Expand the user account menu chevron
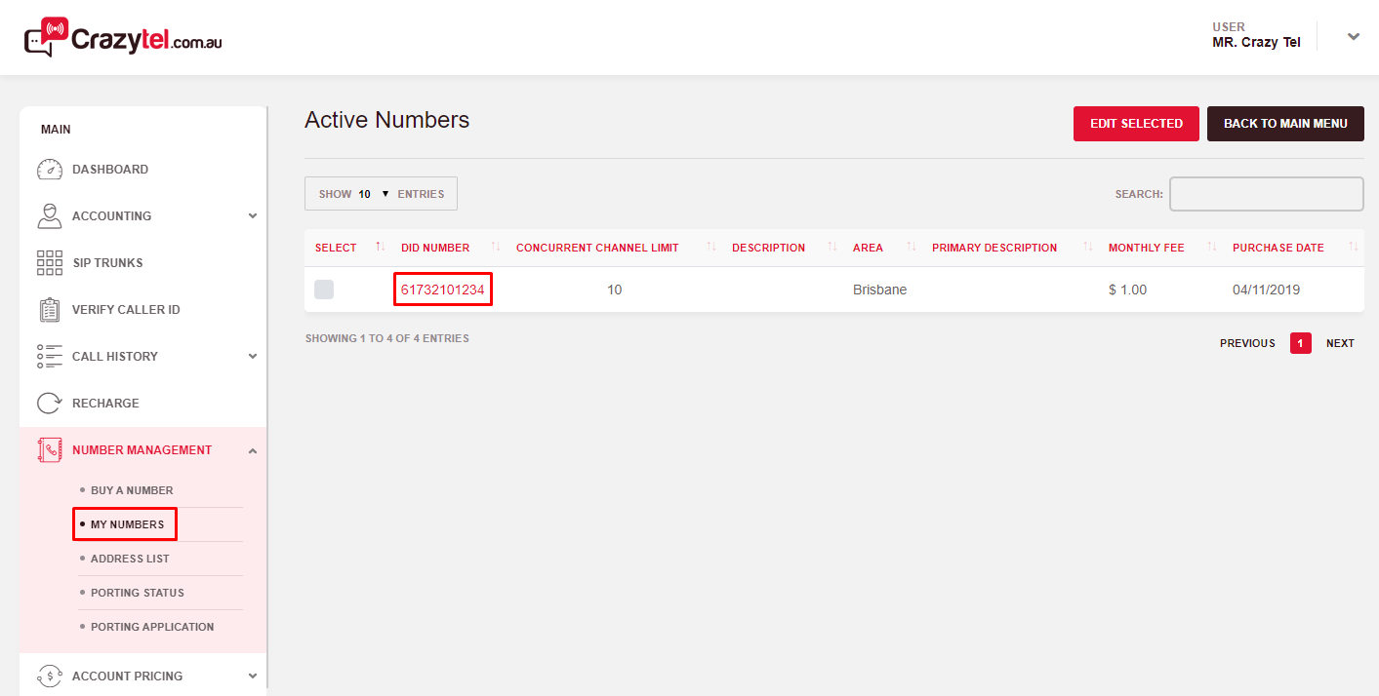1379x696 pixels. point(1353,37)
